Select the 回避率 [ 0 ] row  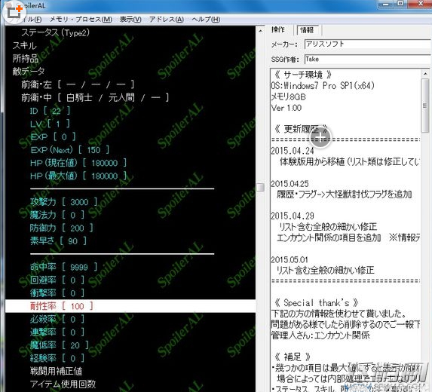click(57, 280)
